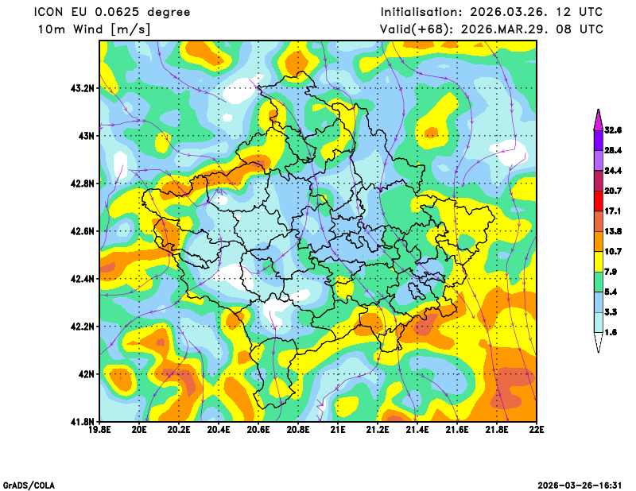Click the 21E longitude axis label
The image size is (636, 491).
pyautogui.click(x=337, y=431)
